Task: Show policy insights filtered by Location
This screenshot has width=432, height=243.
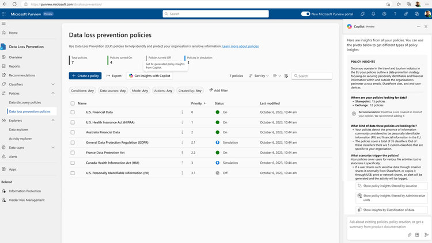Action: click(392, 186)
